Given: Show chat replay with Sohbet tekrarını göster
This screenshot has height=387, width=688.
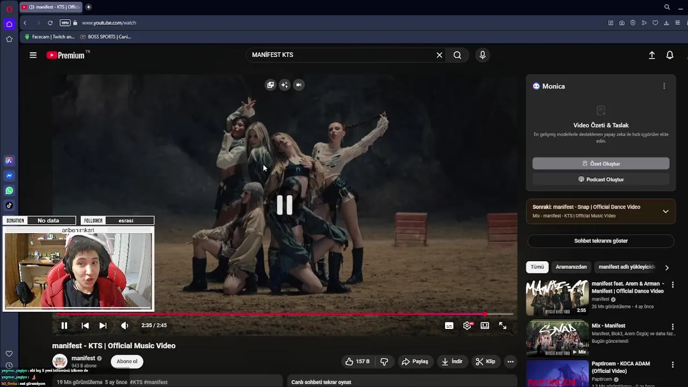Looking at the screenshot, I should [x=601, y=241].
